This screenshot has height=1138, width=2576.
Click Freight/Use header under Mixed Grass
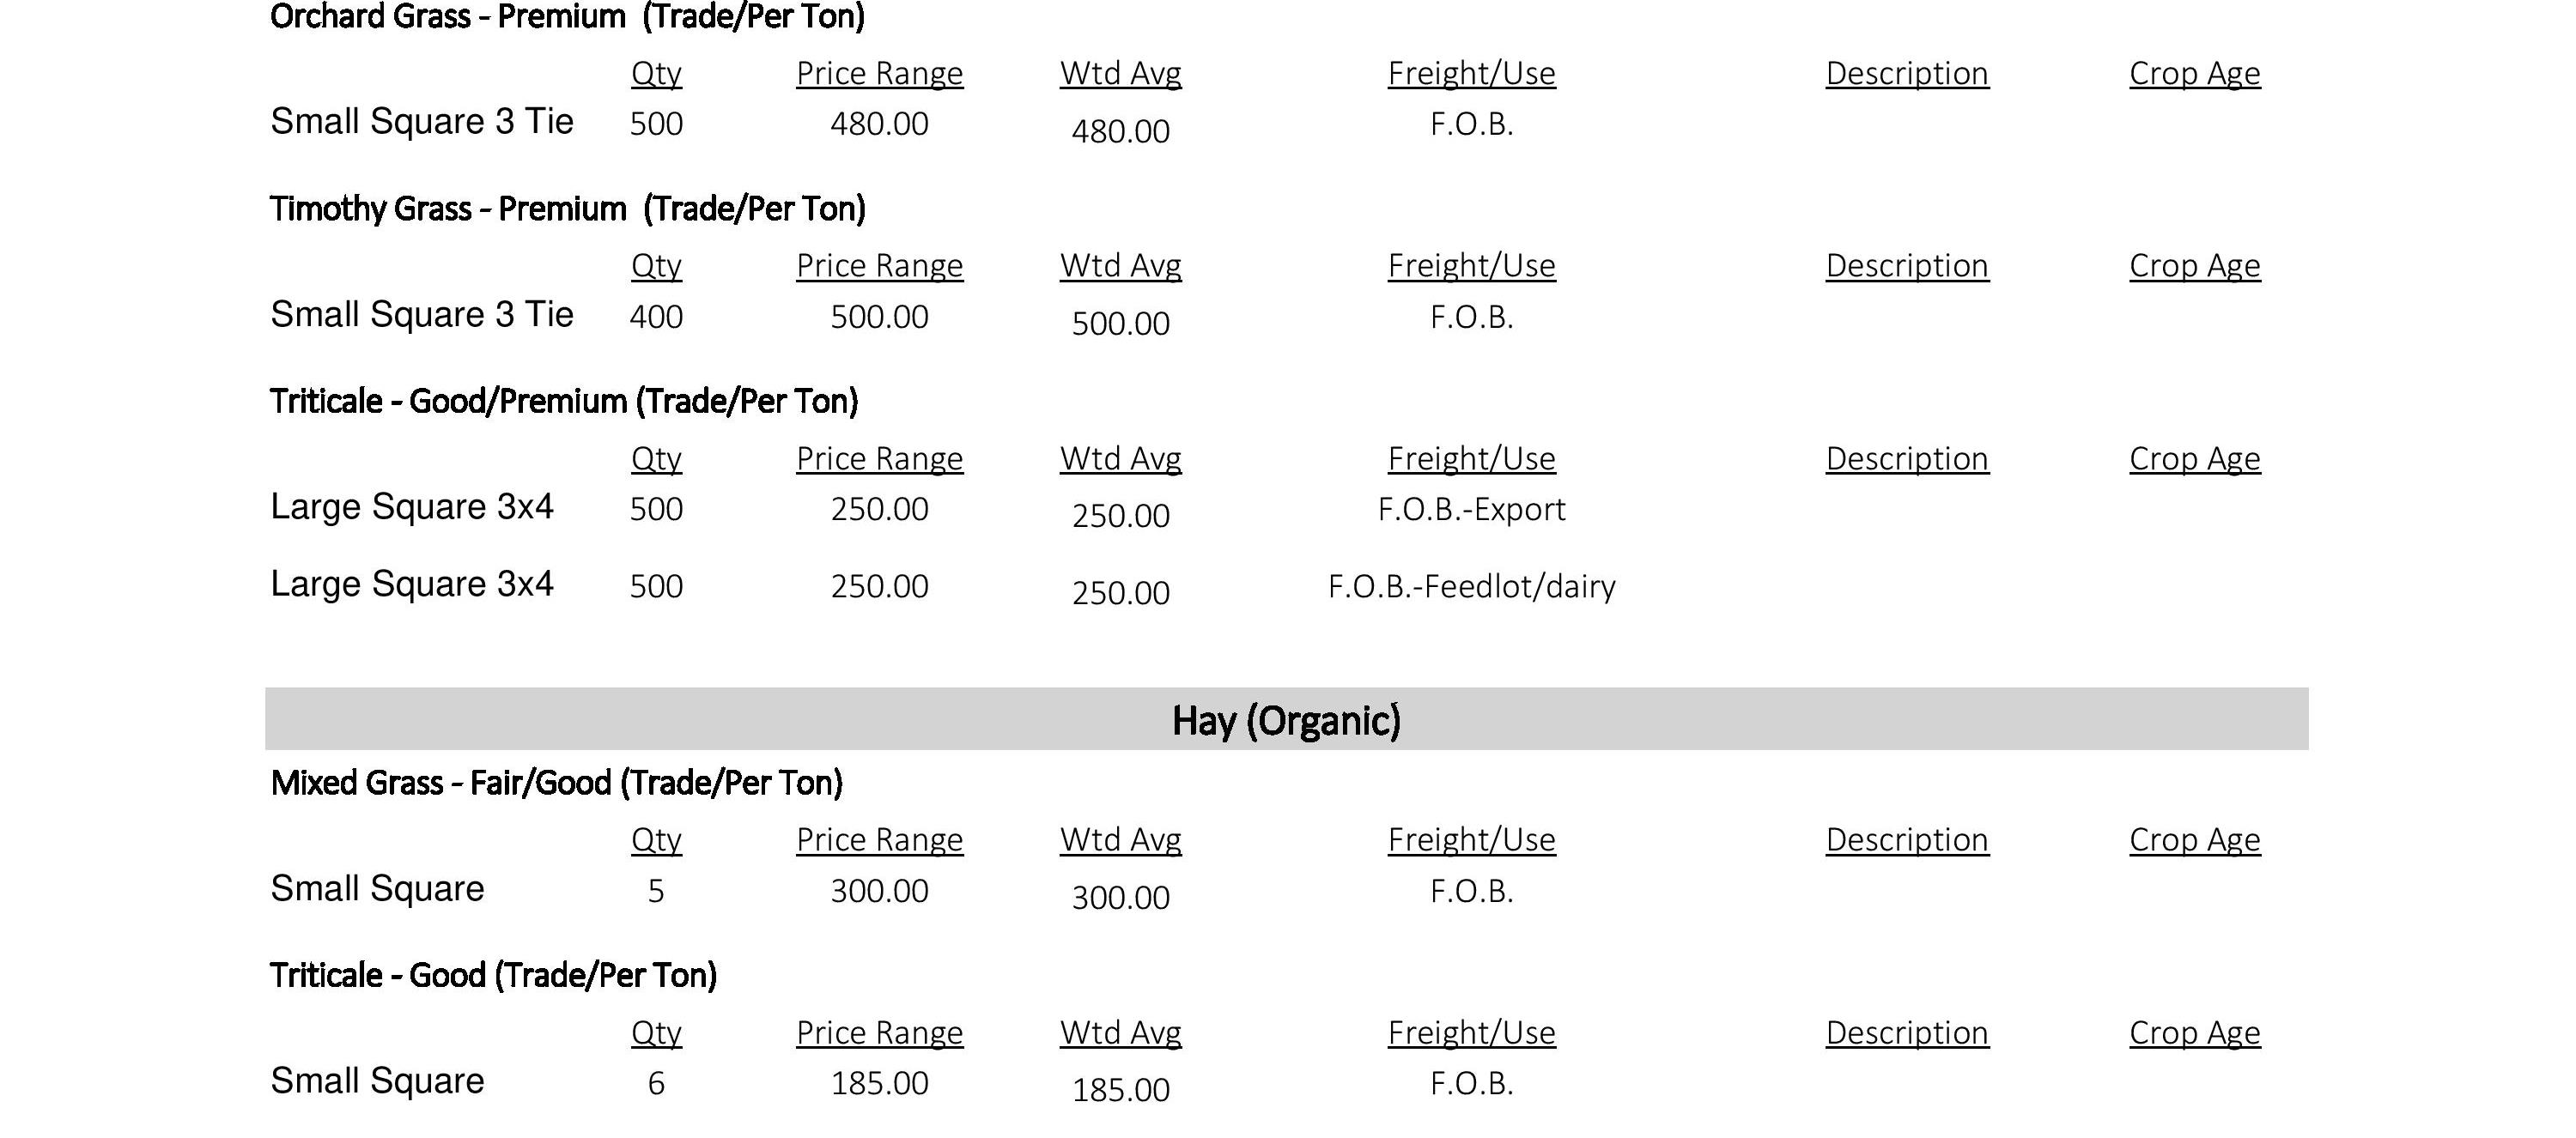(1471, 840)
